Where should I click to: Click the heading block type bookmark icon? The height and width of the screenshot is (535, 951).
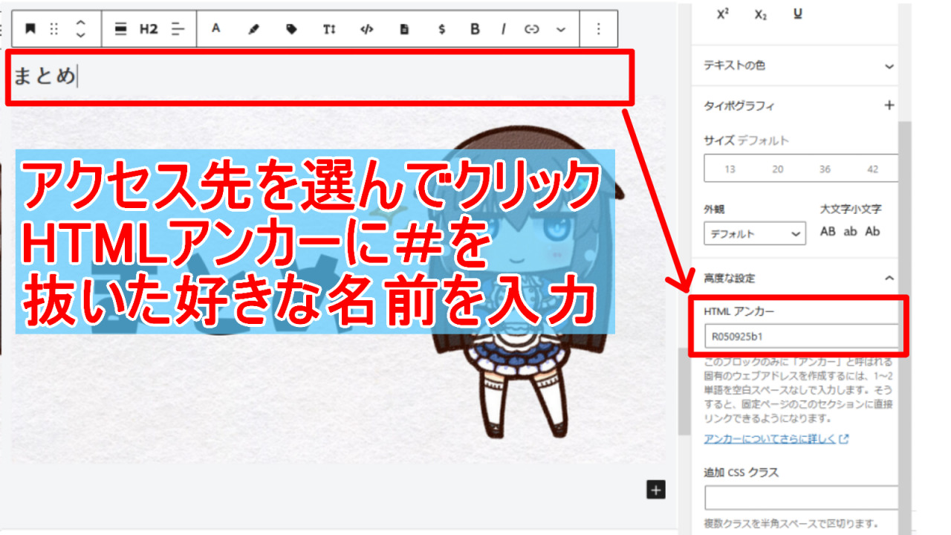[30, 29]
